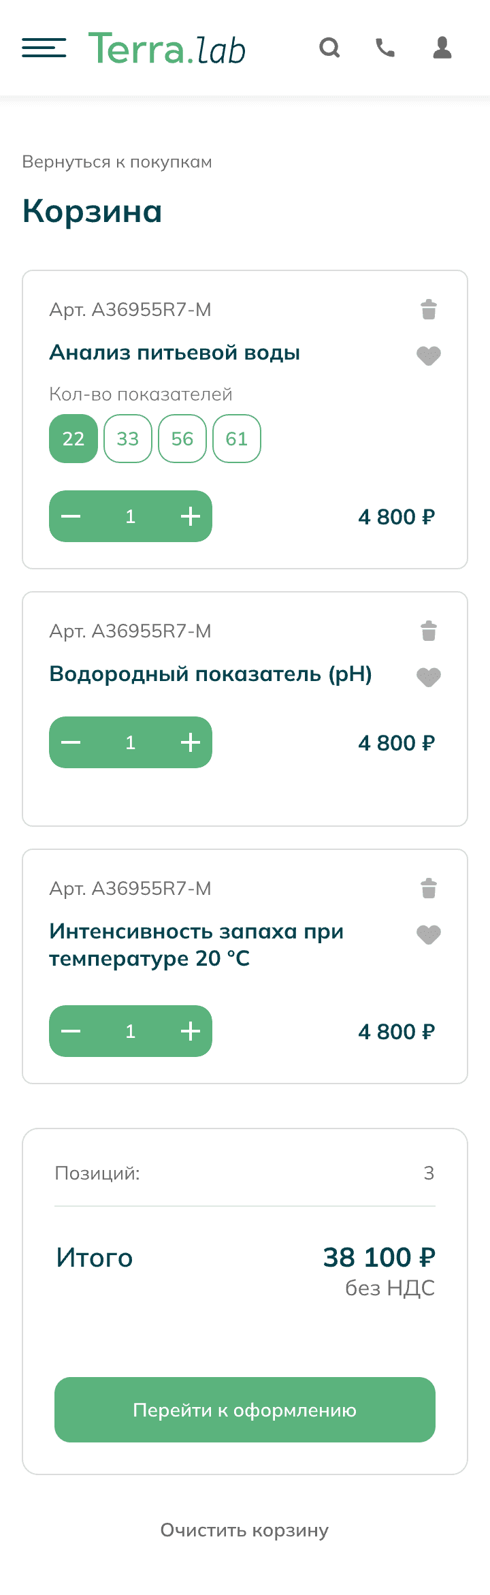Remove Водородный показатель (pH) via trash icon
The image size is (490, 1595).
point(429,631)
